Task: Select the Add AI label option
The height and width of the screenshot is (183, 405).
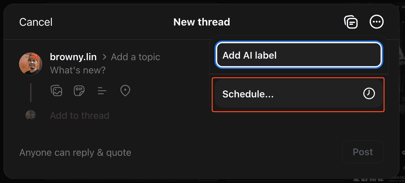Action: [298, 55]
